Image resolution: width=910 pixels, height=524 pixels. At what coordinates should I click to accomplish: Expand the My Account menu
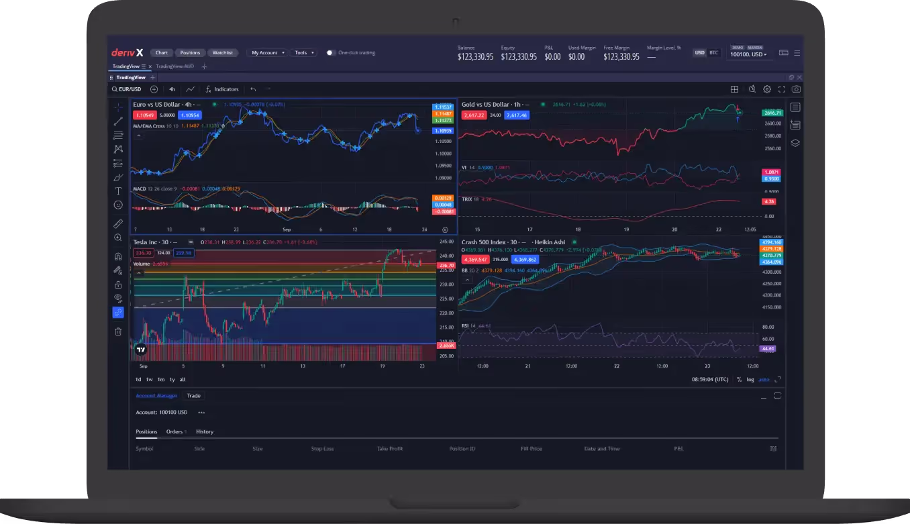coord(267,52)
